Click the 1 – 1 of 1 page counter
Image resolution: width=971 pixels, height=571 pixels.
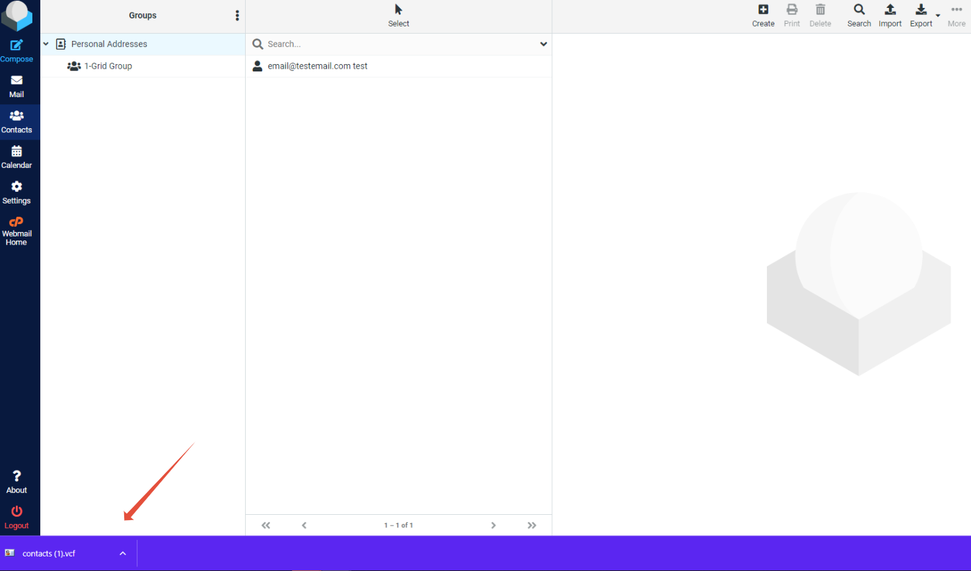tap(398, 525)
